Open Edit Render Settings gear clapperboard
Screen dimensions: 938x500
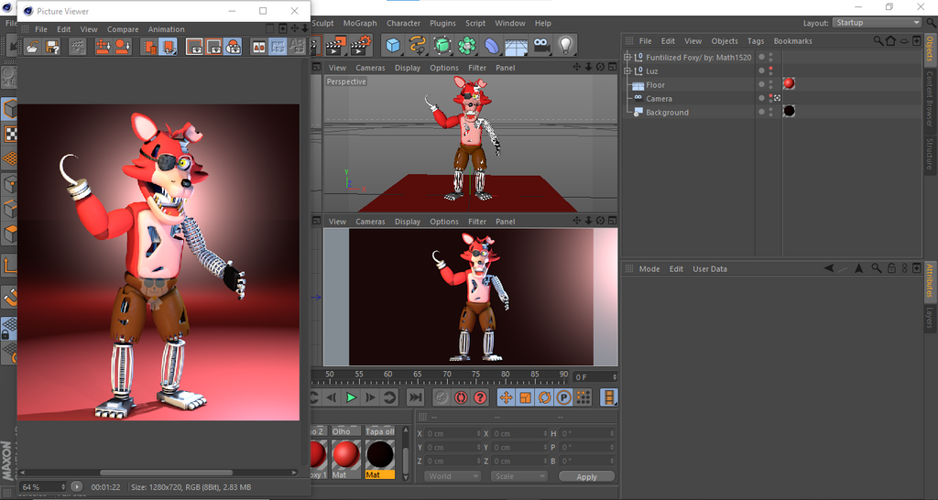[x=361, y=46]
